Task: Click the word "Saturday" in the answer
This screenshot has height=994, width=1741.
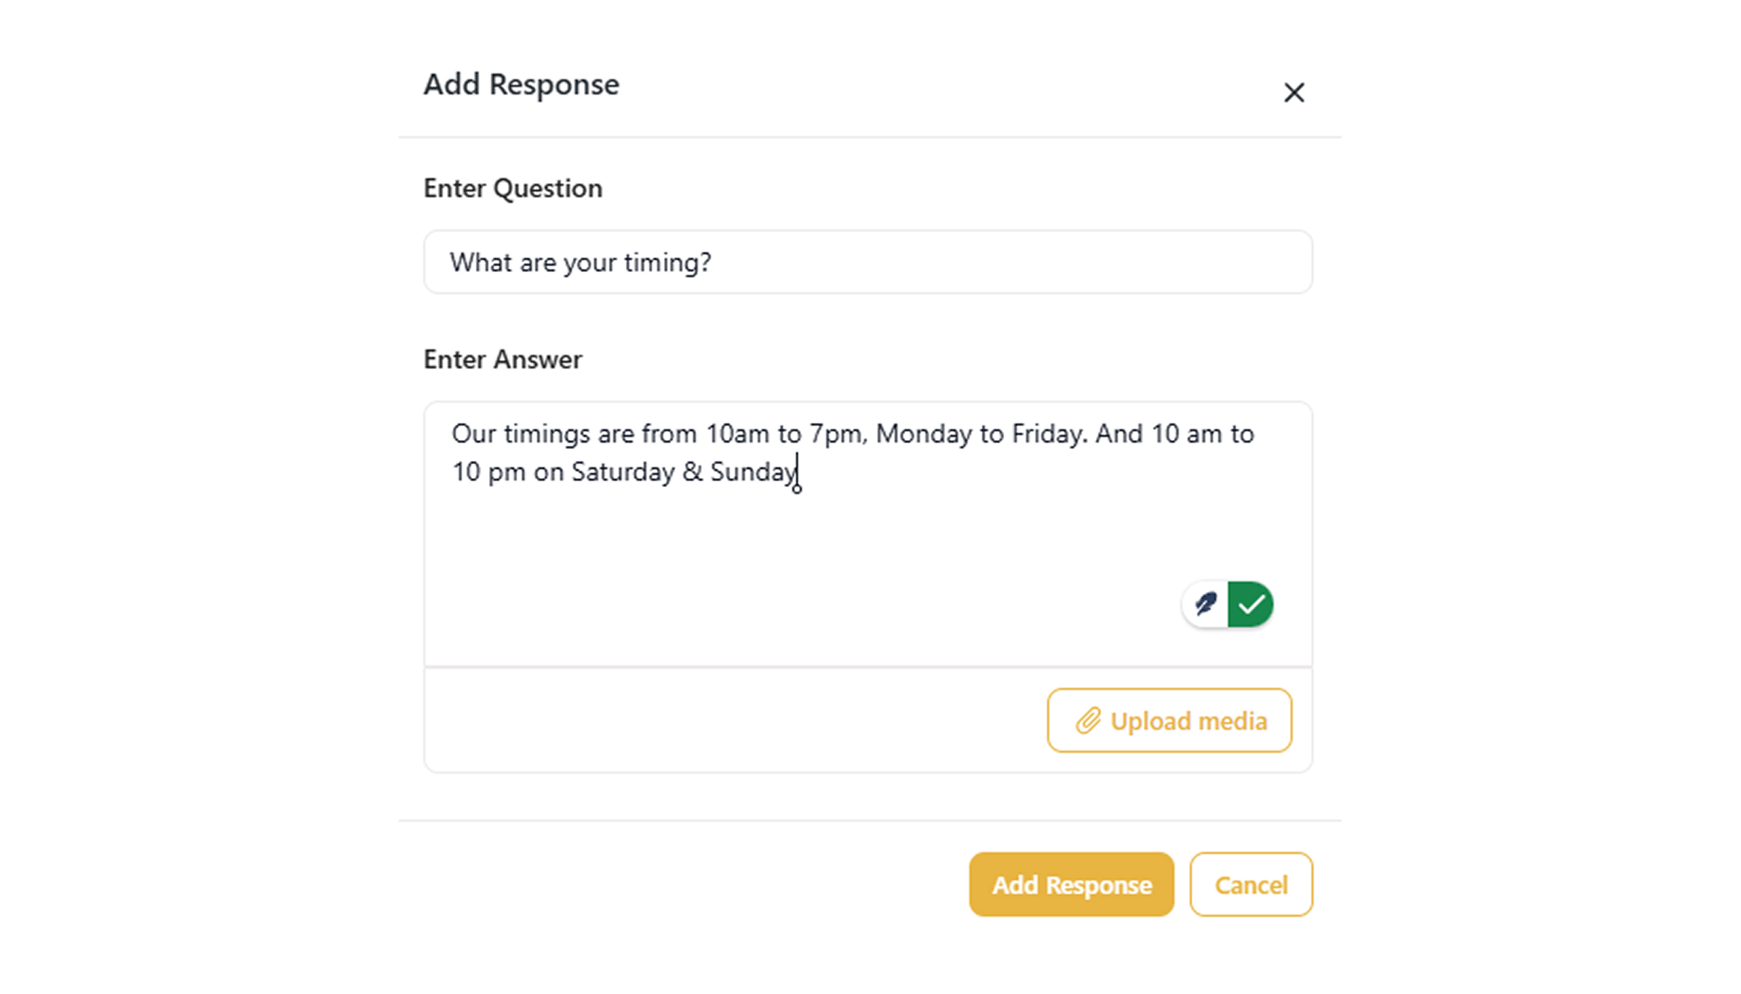Action: [623, 472]
